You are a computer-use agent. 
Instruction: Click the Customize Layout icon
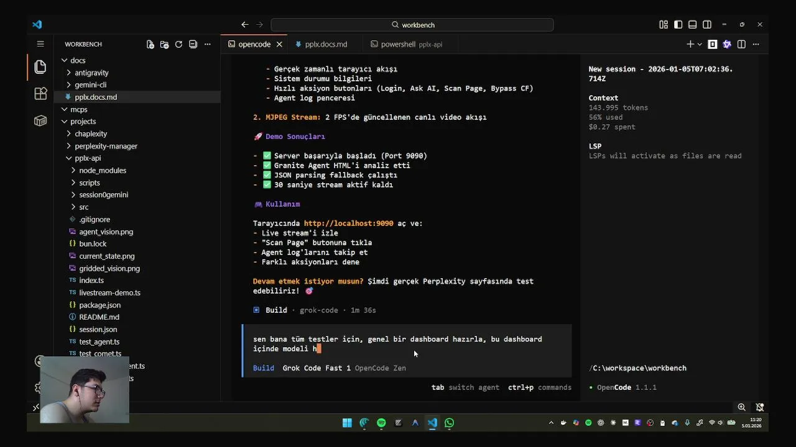[664, 25]
